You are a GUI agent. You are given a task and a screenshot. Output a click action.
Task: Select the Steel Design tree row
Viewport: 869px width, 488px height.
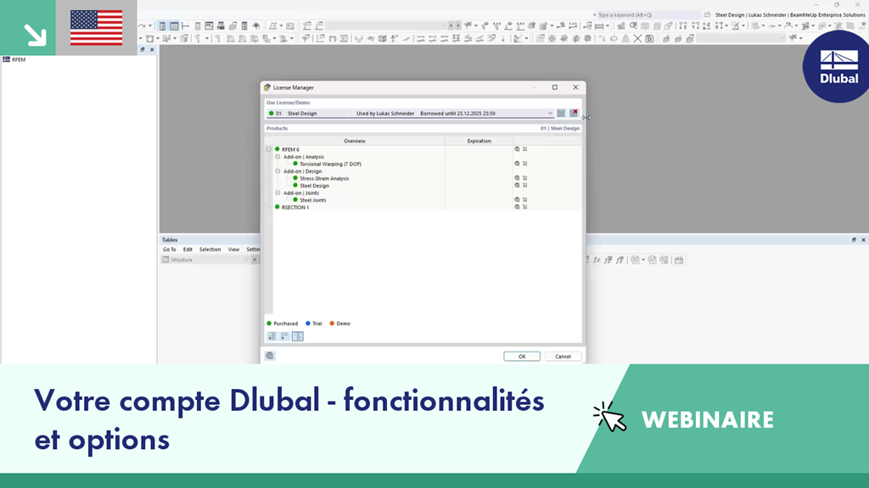point(314,186)
